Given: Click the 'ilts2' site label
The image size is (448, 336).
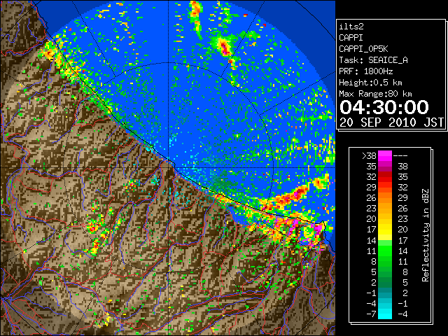Looking at the screenshot, I should [x=351, y=27].
